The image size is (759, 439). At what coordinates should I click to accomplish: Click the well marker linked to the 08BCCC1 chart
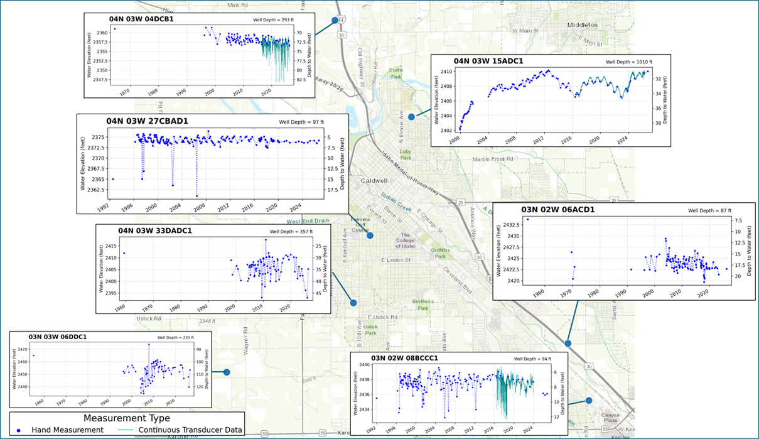pos(589,401)
